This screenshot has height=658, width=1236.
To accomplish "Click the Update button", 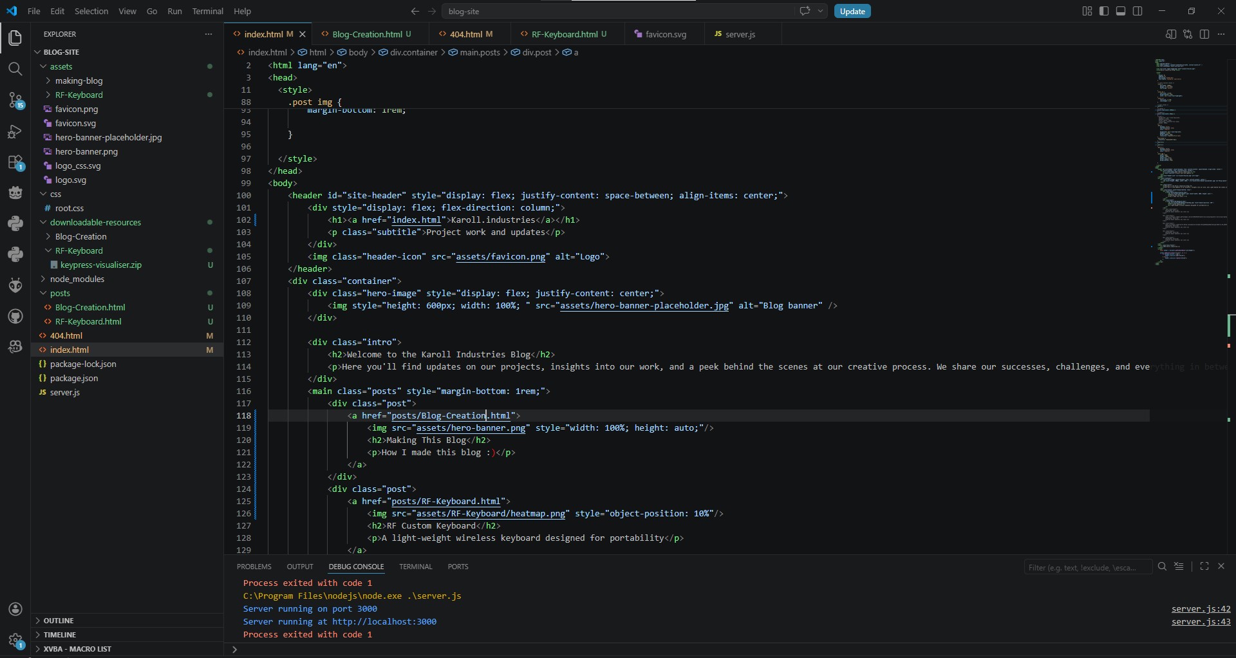I will pos(852,11).
